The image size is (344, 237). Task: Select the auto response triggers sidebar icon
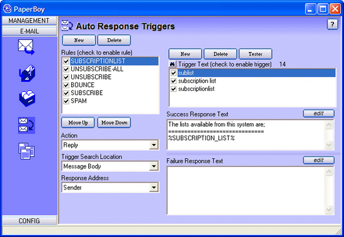pos(26,125)
